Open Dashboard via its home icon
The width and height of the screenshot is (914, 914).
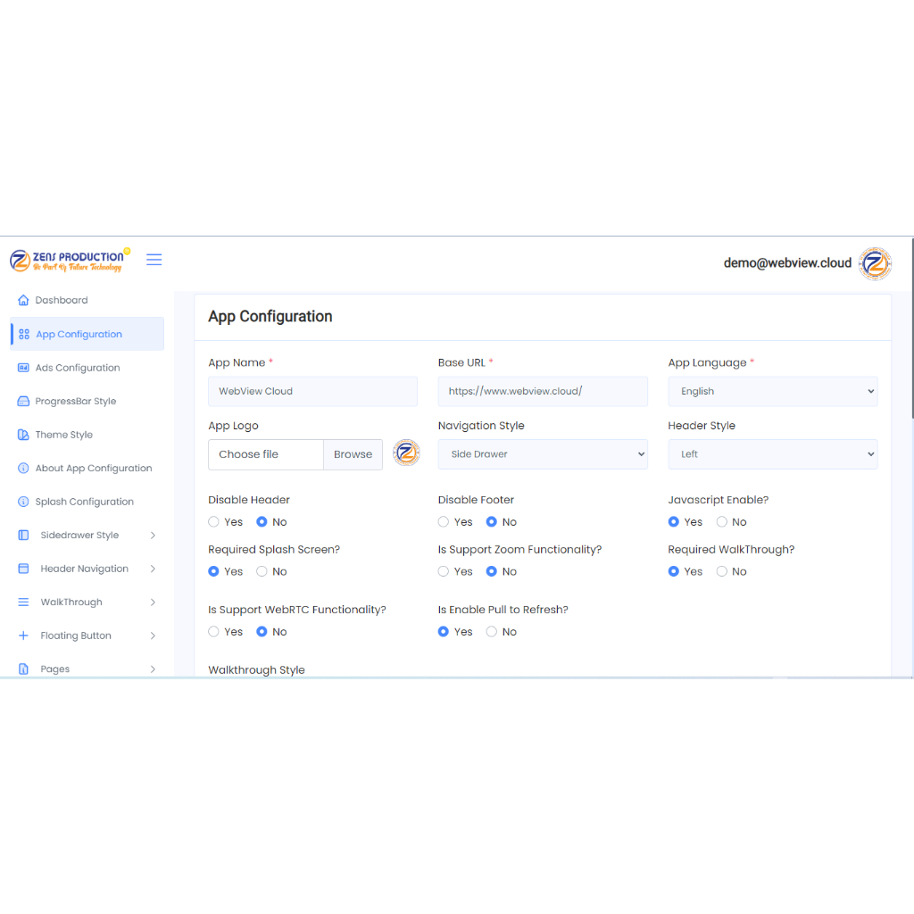coord(24,300)
